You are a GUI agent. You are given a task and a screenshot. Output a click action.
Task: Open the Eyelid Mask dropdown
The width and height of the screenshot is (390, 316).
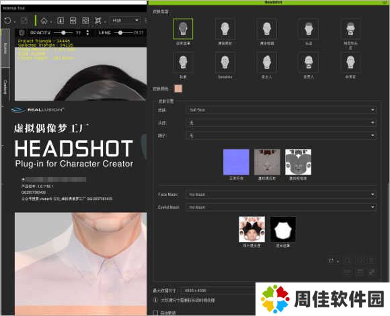(281, 207)
